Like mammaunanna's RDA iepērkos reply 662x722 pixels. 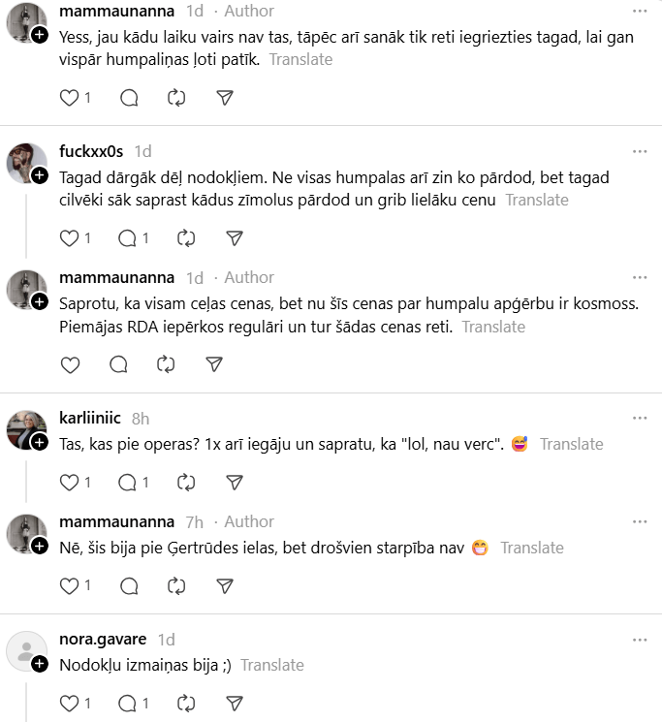(70, 364)
